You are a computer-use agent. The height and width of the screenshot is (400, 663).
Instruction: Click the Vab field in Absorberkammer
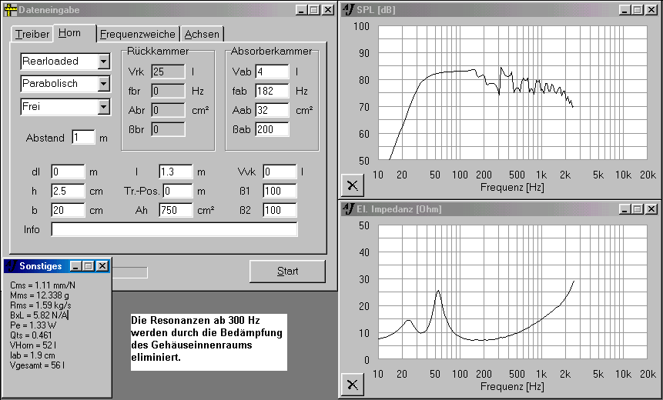tap(272, 72)
